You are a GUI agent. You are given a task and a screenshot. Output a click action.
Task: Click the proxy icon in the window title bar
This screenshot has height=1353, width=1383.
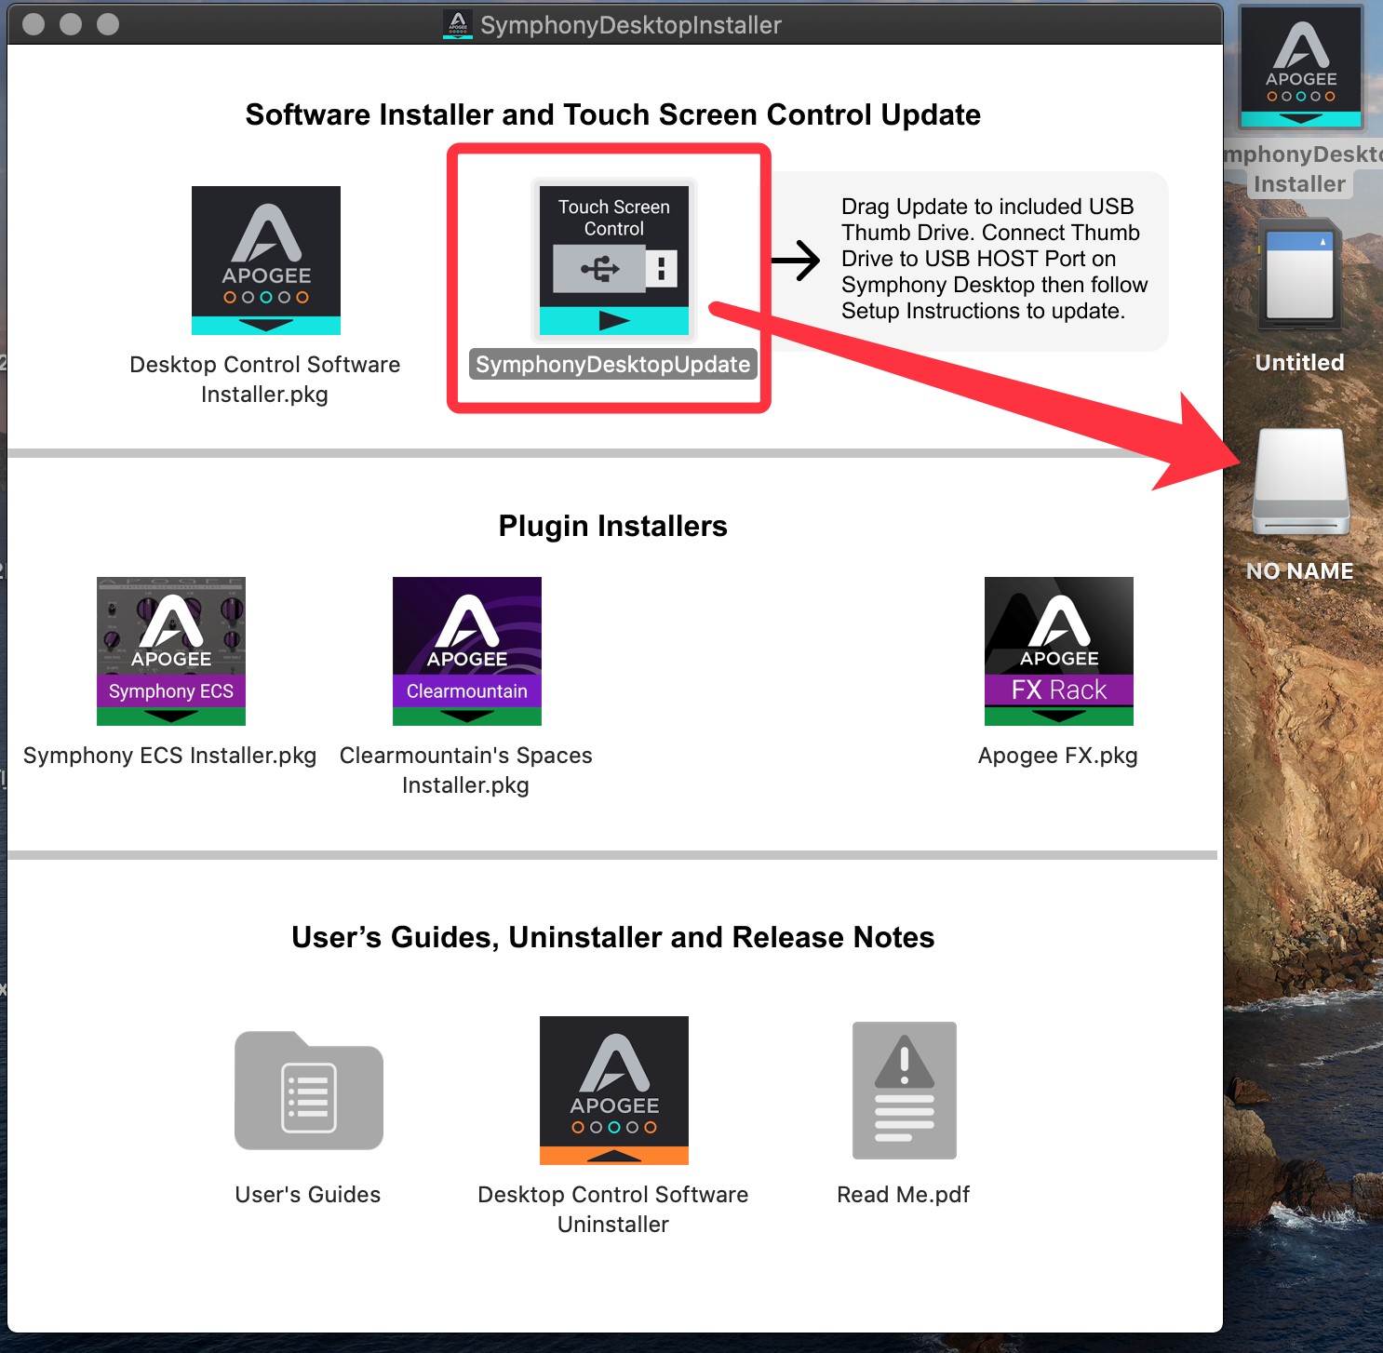[x=457, y=25]
